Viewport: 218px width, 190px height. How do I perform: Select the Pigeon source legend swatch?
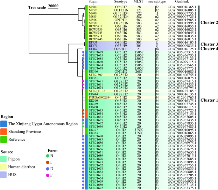[3, 159]
